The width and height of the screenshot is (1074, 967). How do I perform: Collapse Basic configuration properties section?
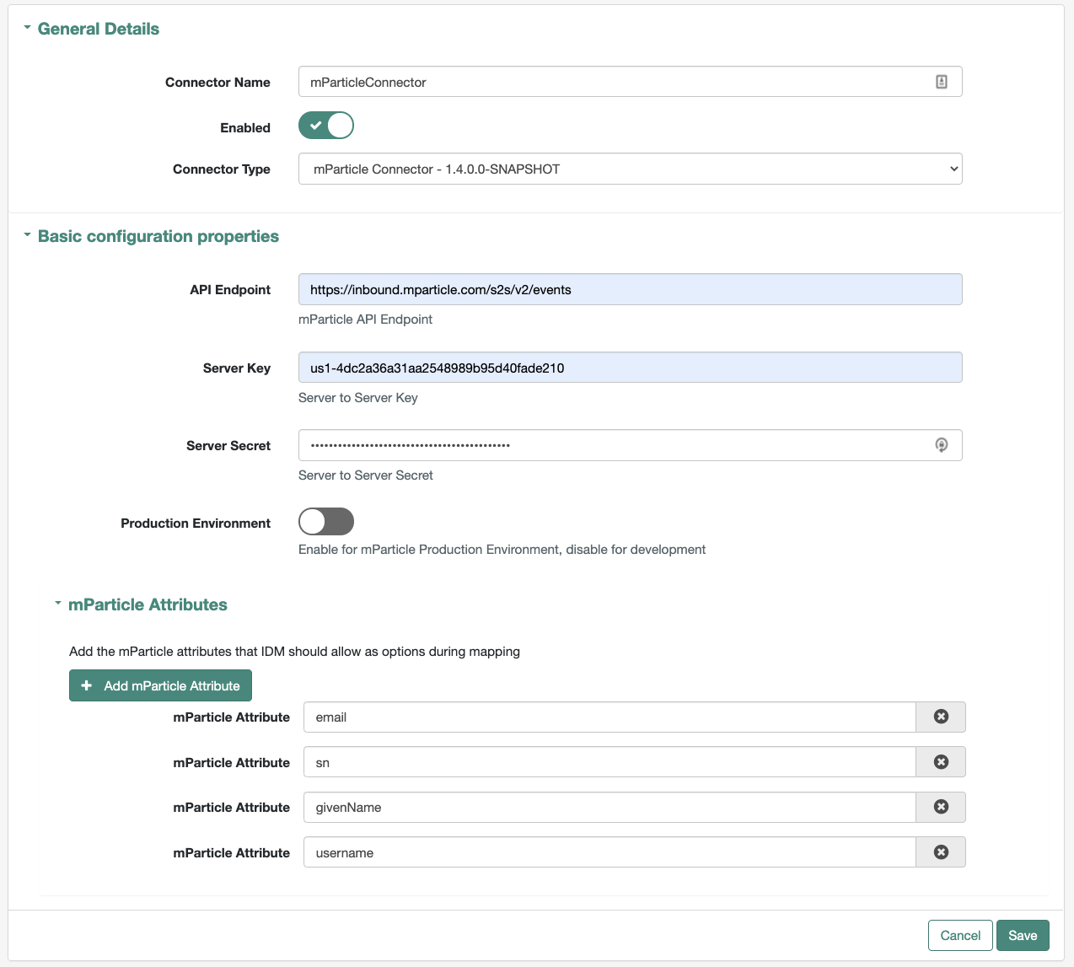click(x=151, y=236)
